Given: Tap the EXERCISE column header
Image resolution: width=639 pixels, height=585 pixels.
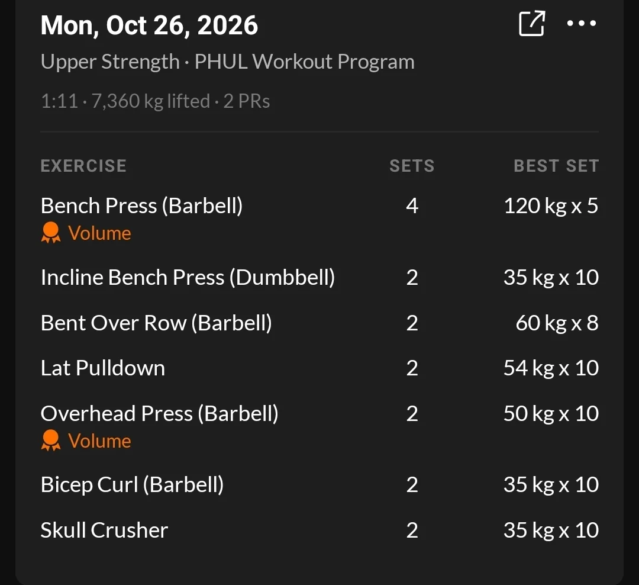Looking at the screenshot, I should coord(83,166).
